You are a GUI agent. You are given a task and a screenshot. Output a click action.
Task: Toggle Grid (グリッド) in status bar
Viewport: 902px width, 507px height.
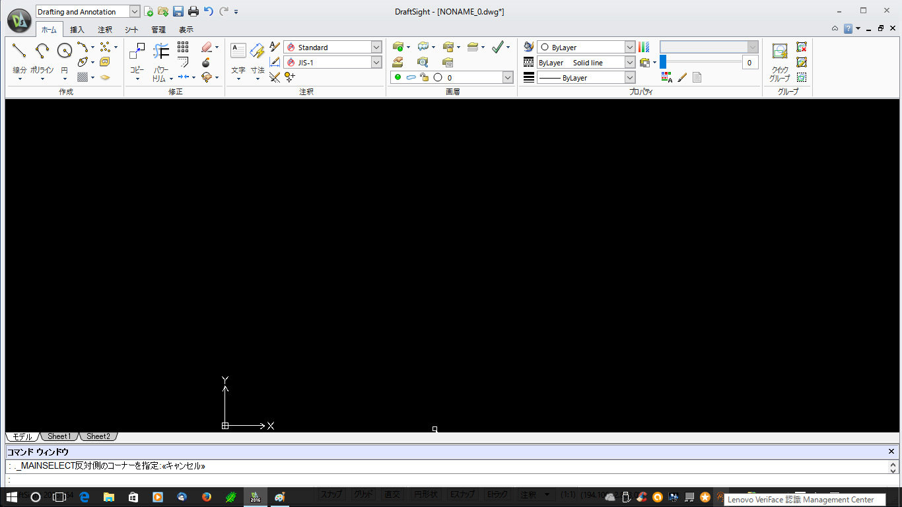pyautogui.click(x=364, y=494)
